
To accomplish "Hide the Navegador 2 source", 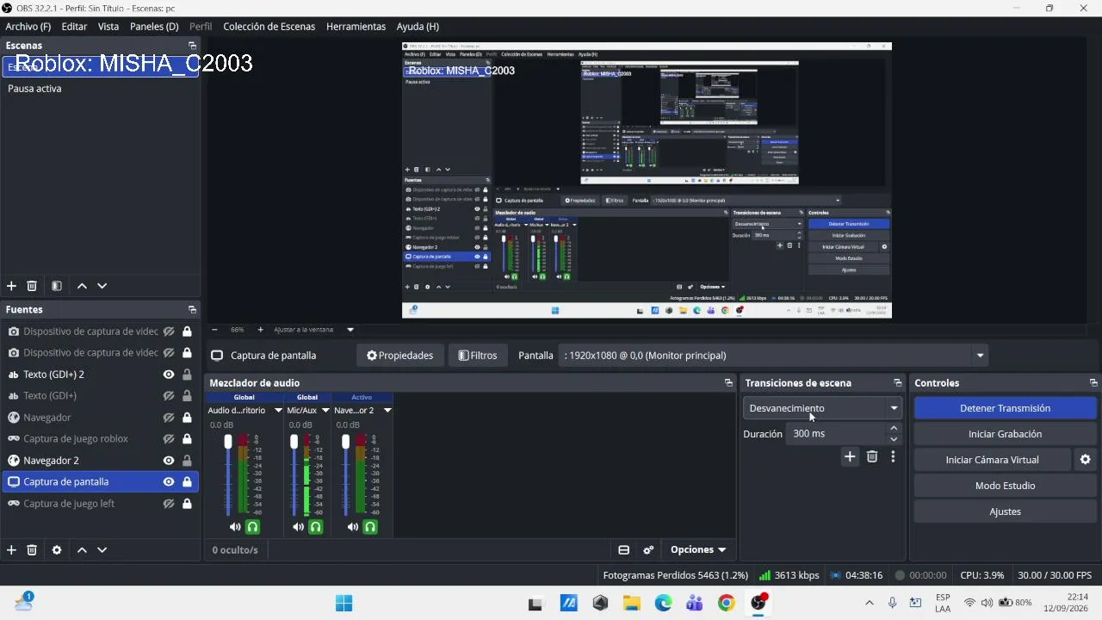I will coord(169,461).
